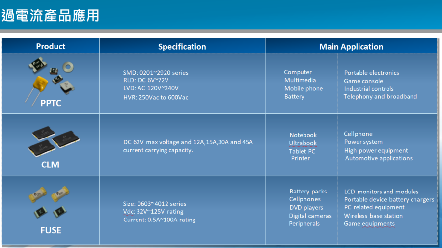442x248 pixels.
Task: Select the PPTC product label
Action: pos(51,103)
